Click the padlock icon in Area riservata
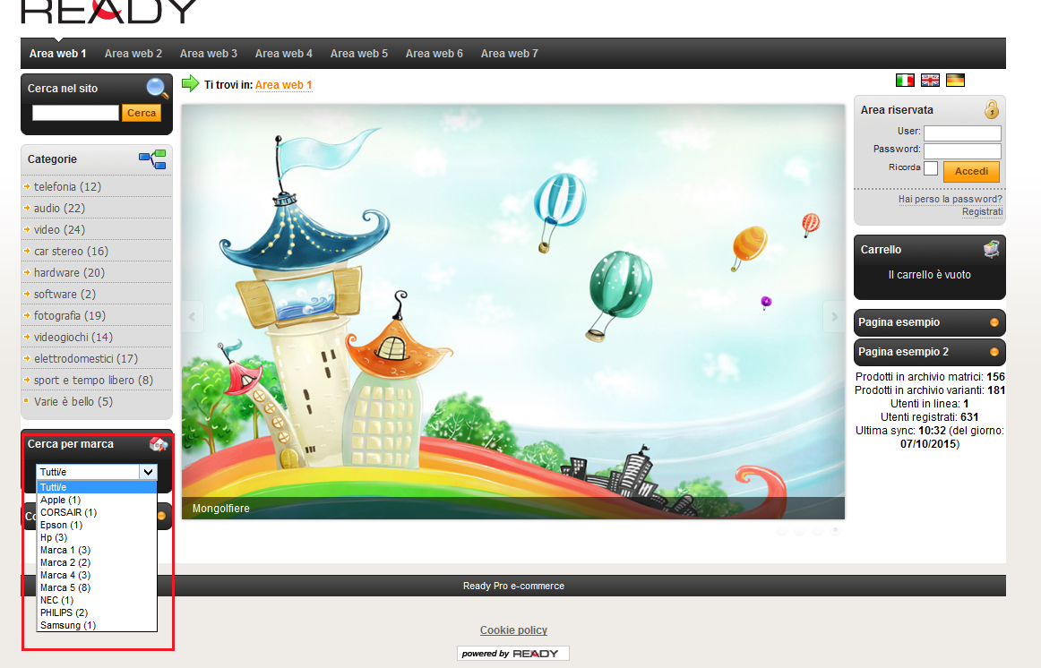 (x=992, y=109)
